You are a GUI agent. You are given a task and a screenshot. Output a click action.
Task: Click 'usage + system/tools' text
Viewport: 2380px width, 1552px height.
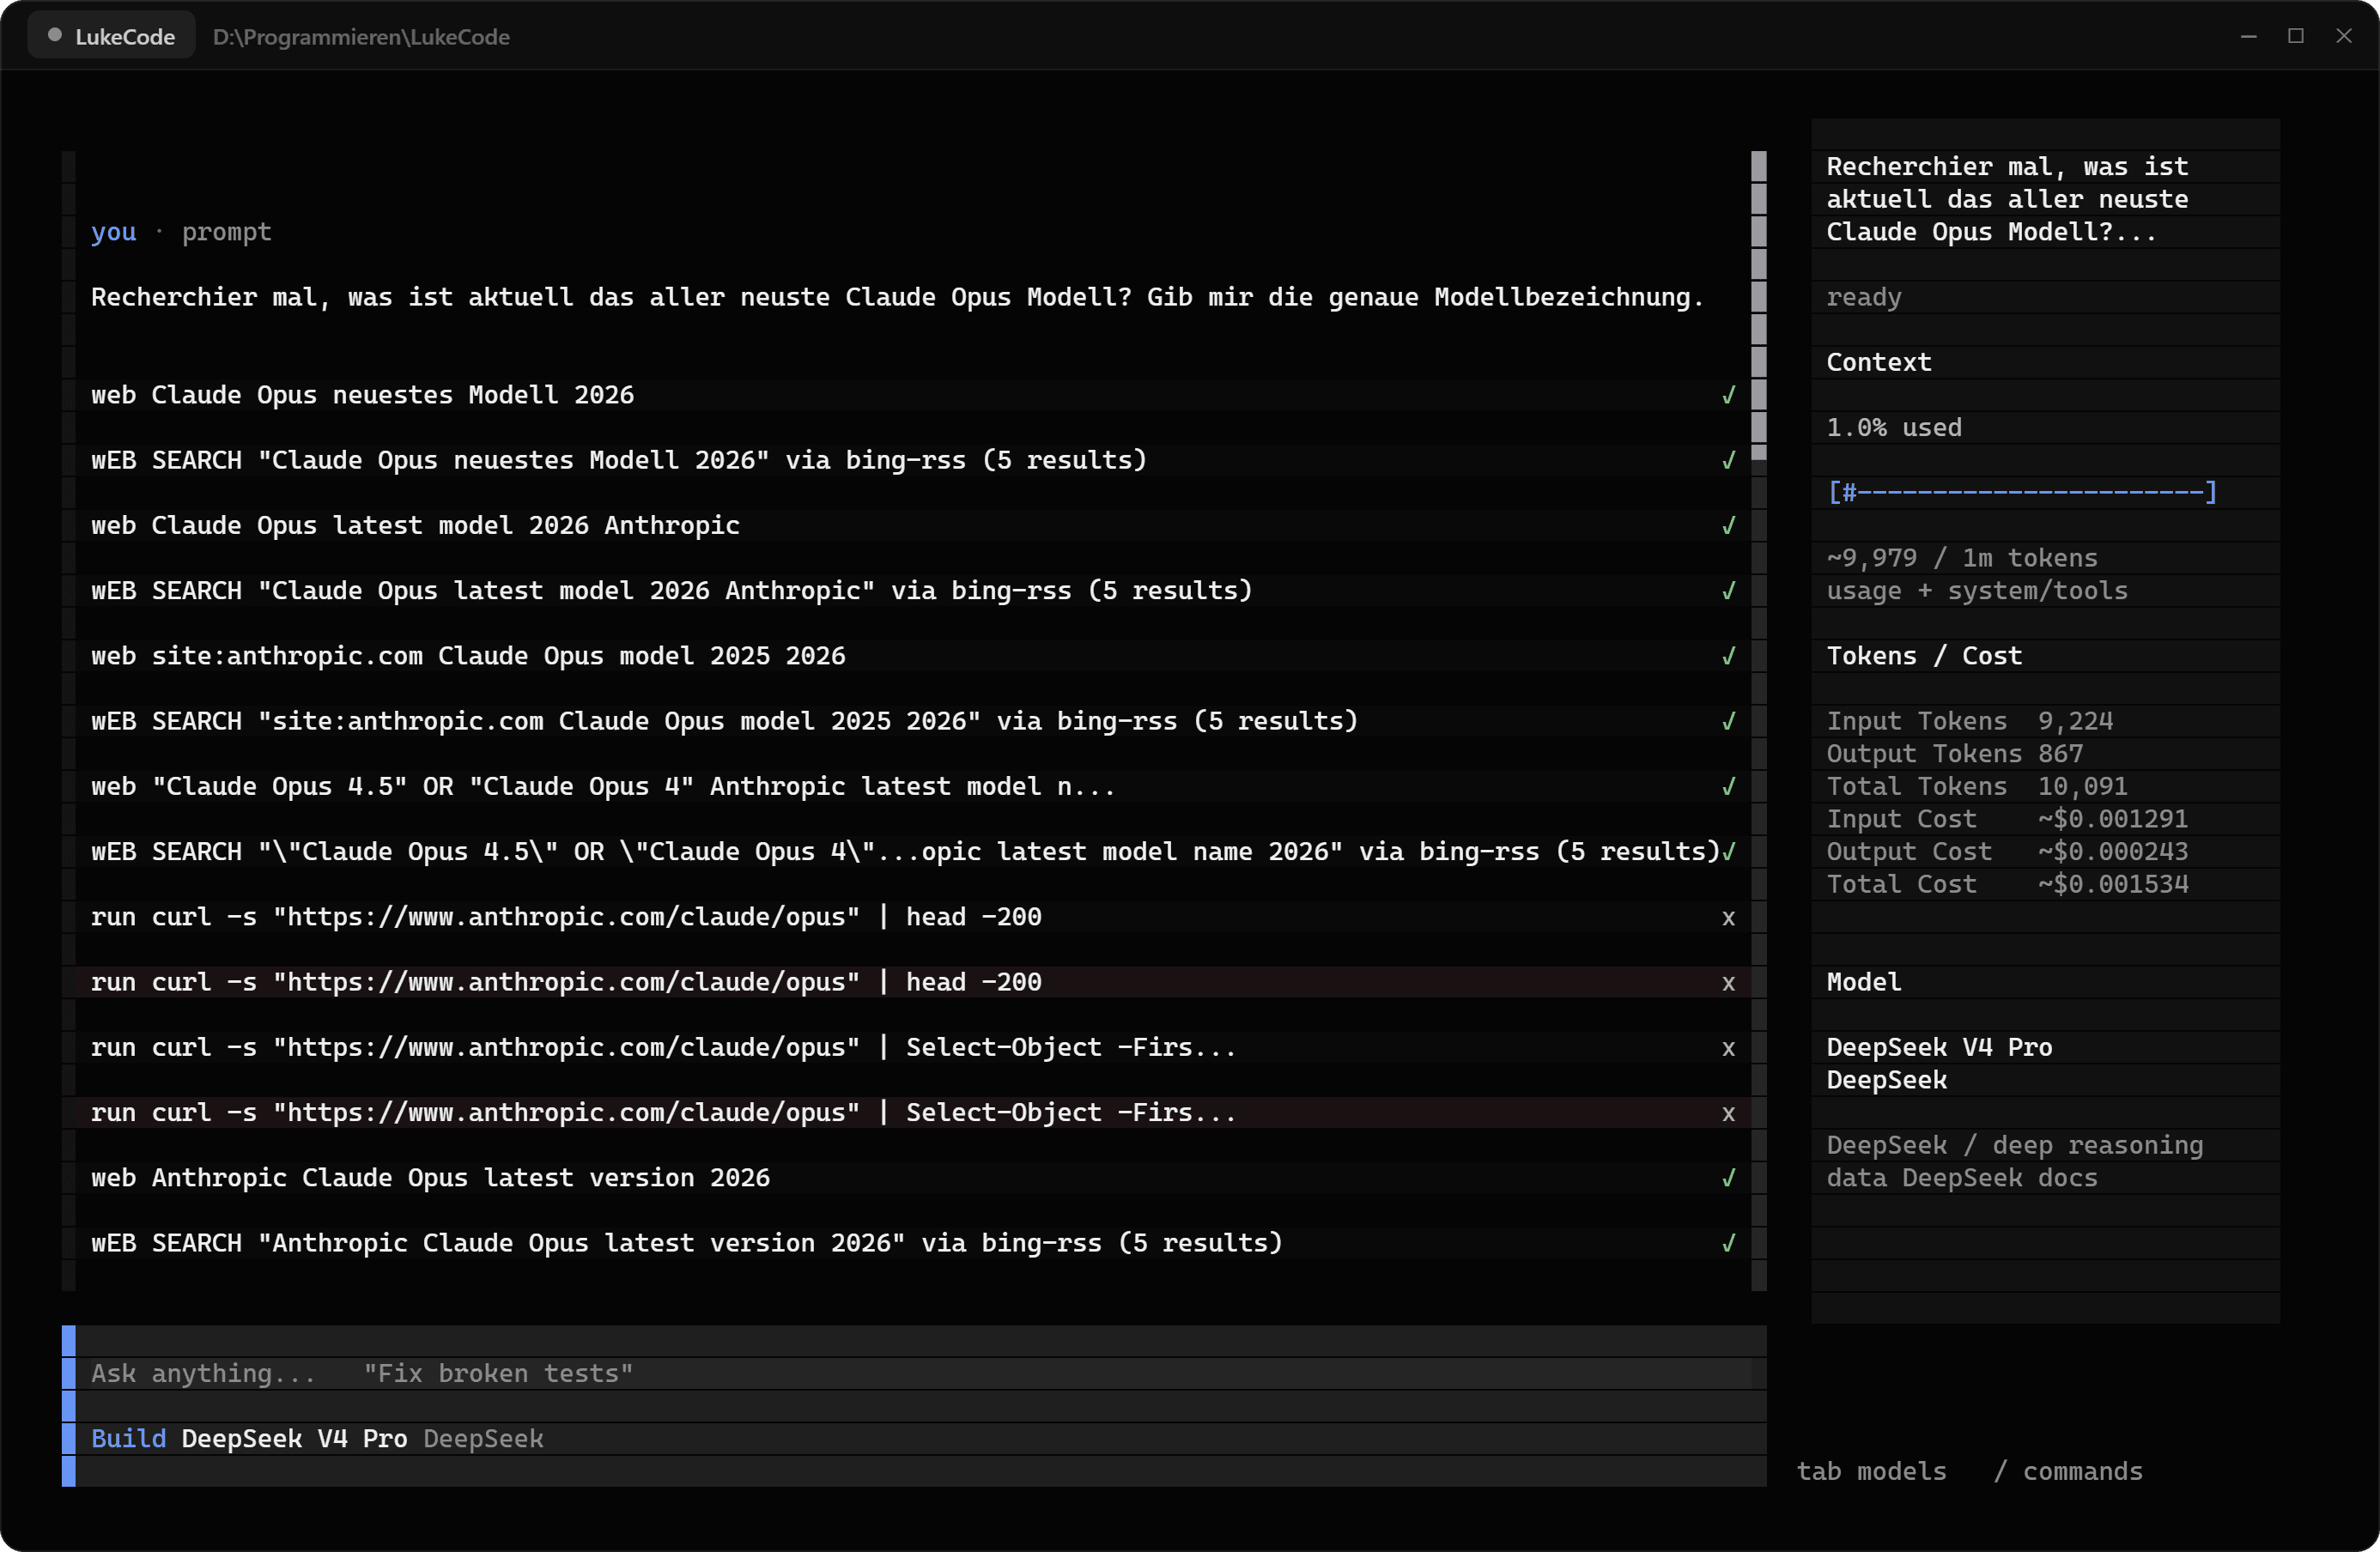(x=1977, y=590)
